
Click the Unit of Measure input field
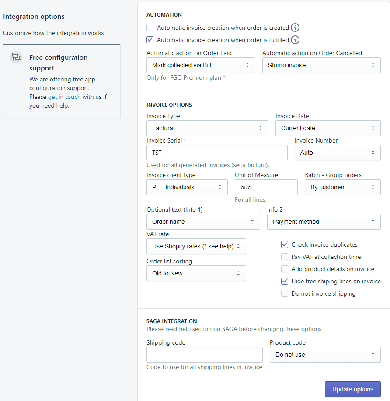266,187
